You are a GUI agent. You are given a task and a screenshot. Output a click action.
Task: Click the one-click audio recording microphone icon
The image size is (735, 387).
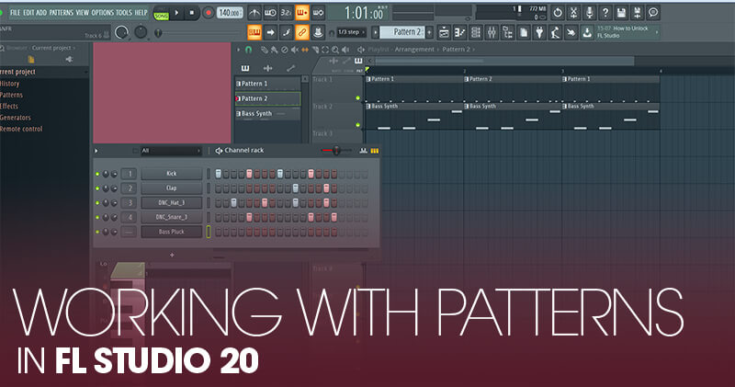(589, 13)
